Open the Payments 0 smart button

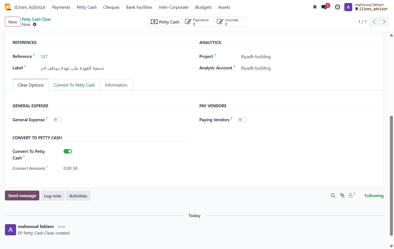[199, 22]
